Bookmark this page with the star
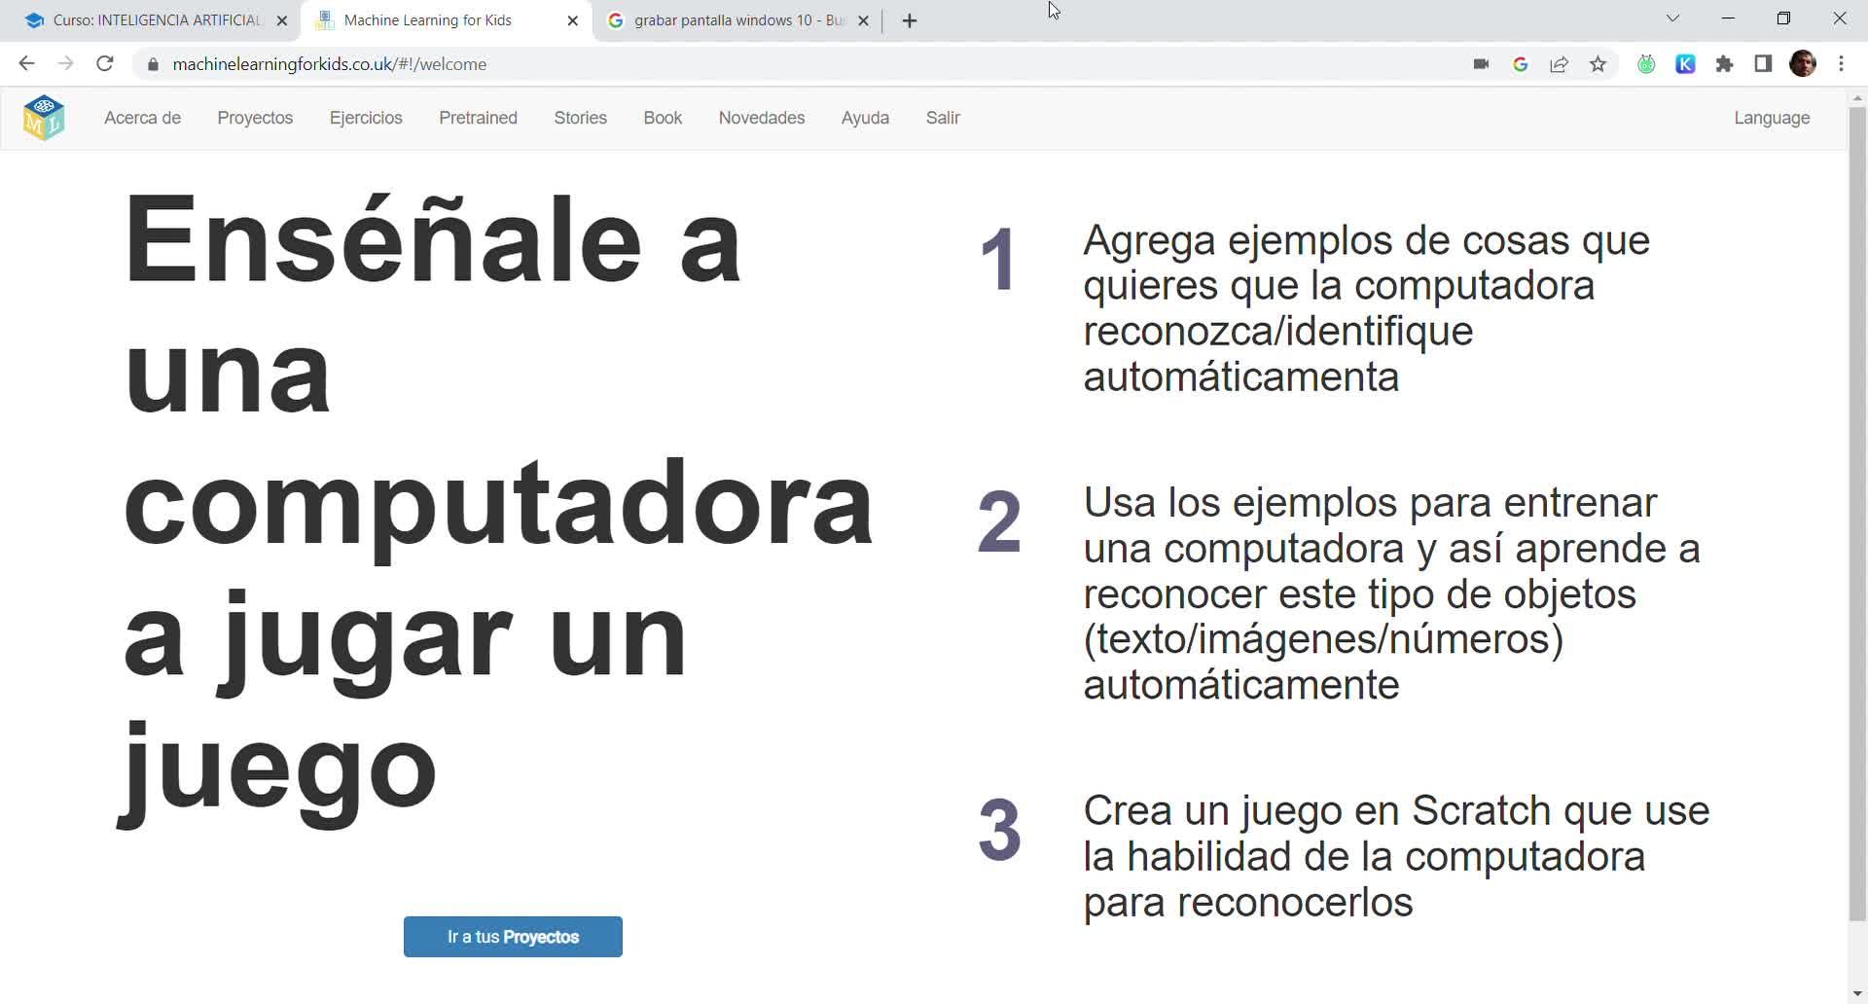 1599,64
